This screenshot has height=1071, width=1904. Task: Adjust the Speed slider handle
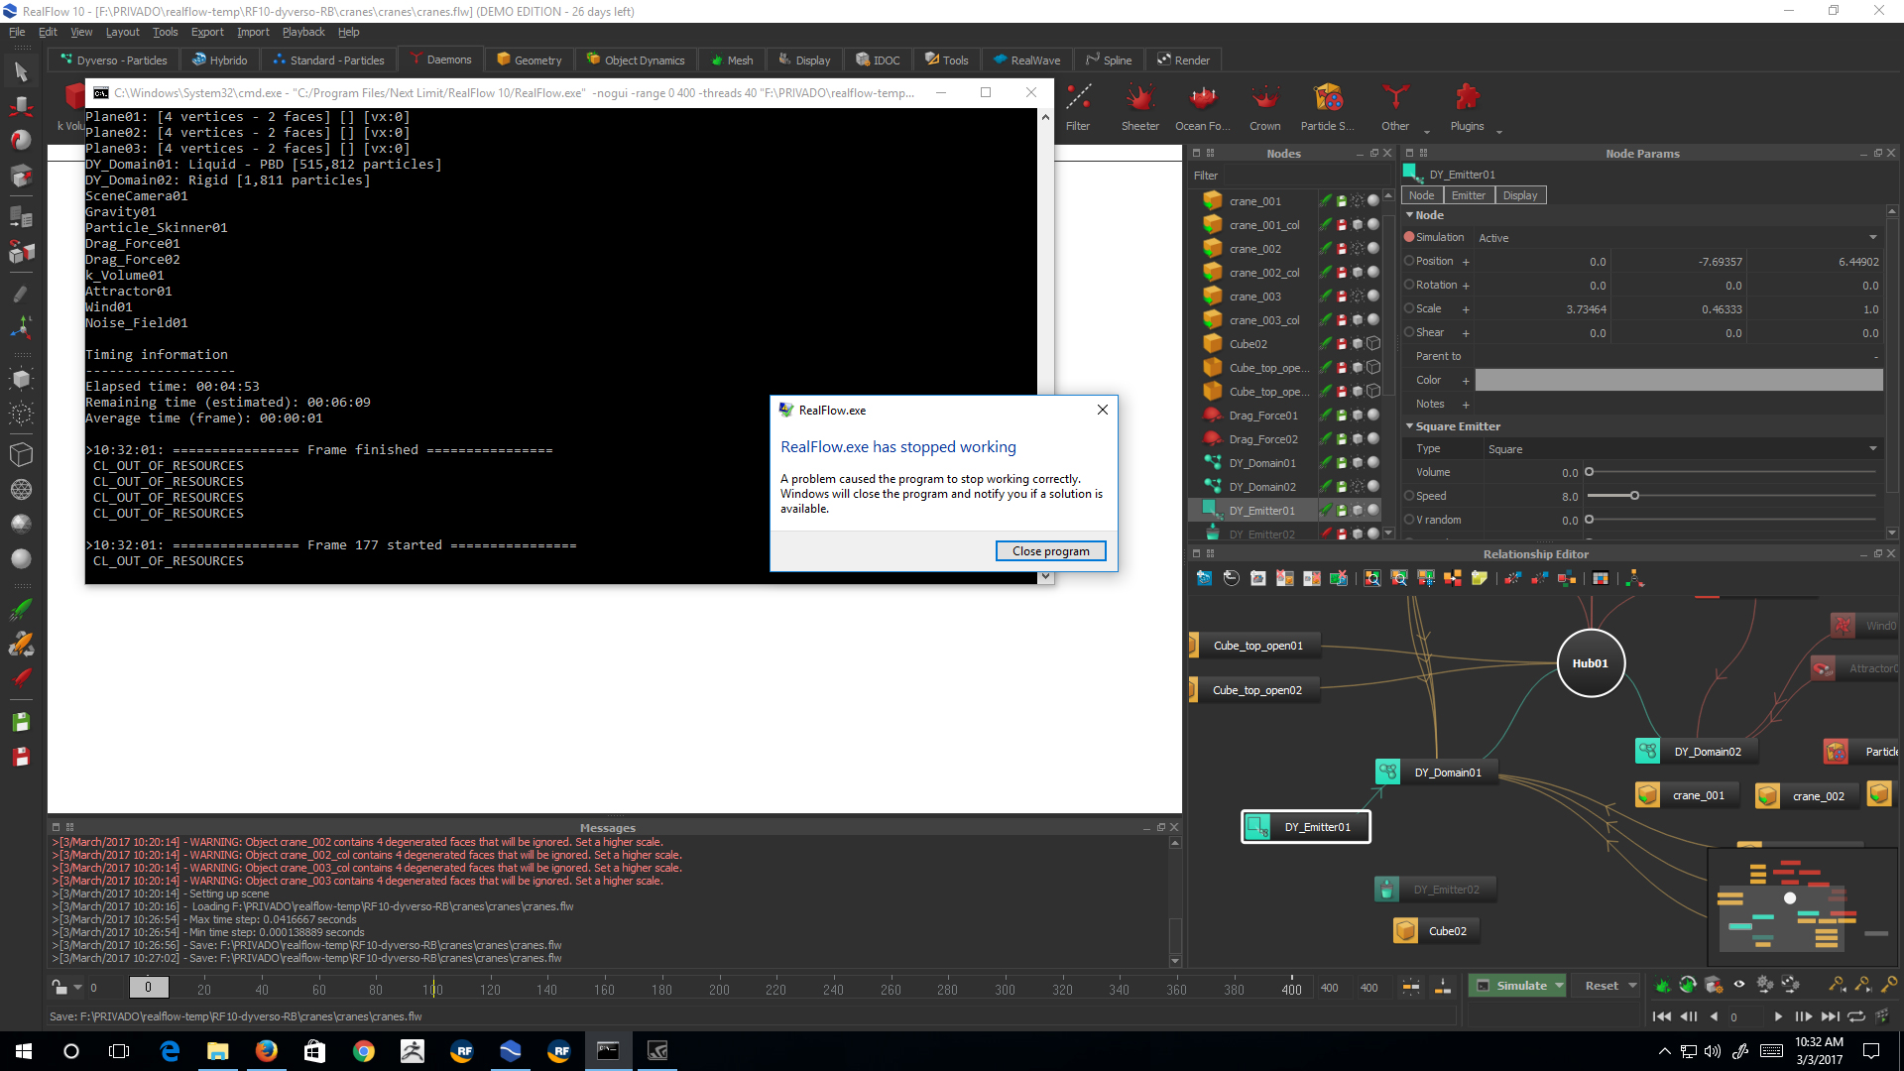1634,496
